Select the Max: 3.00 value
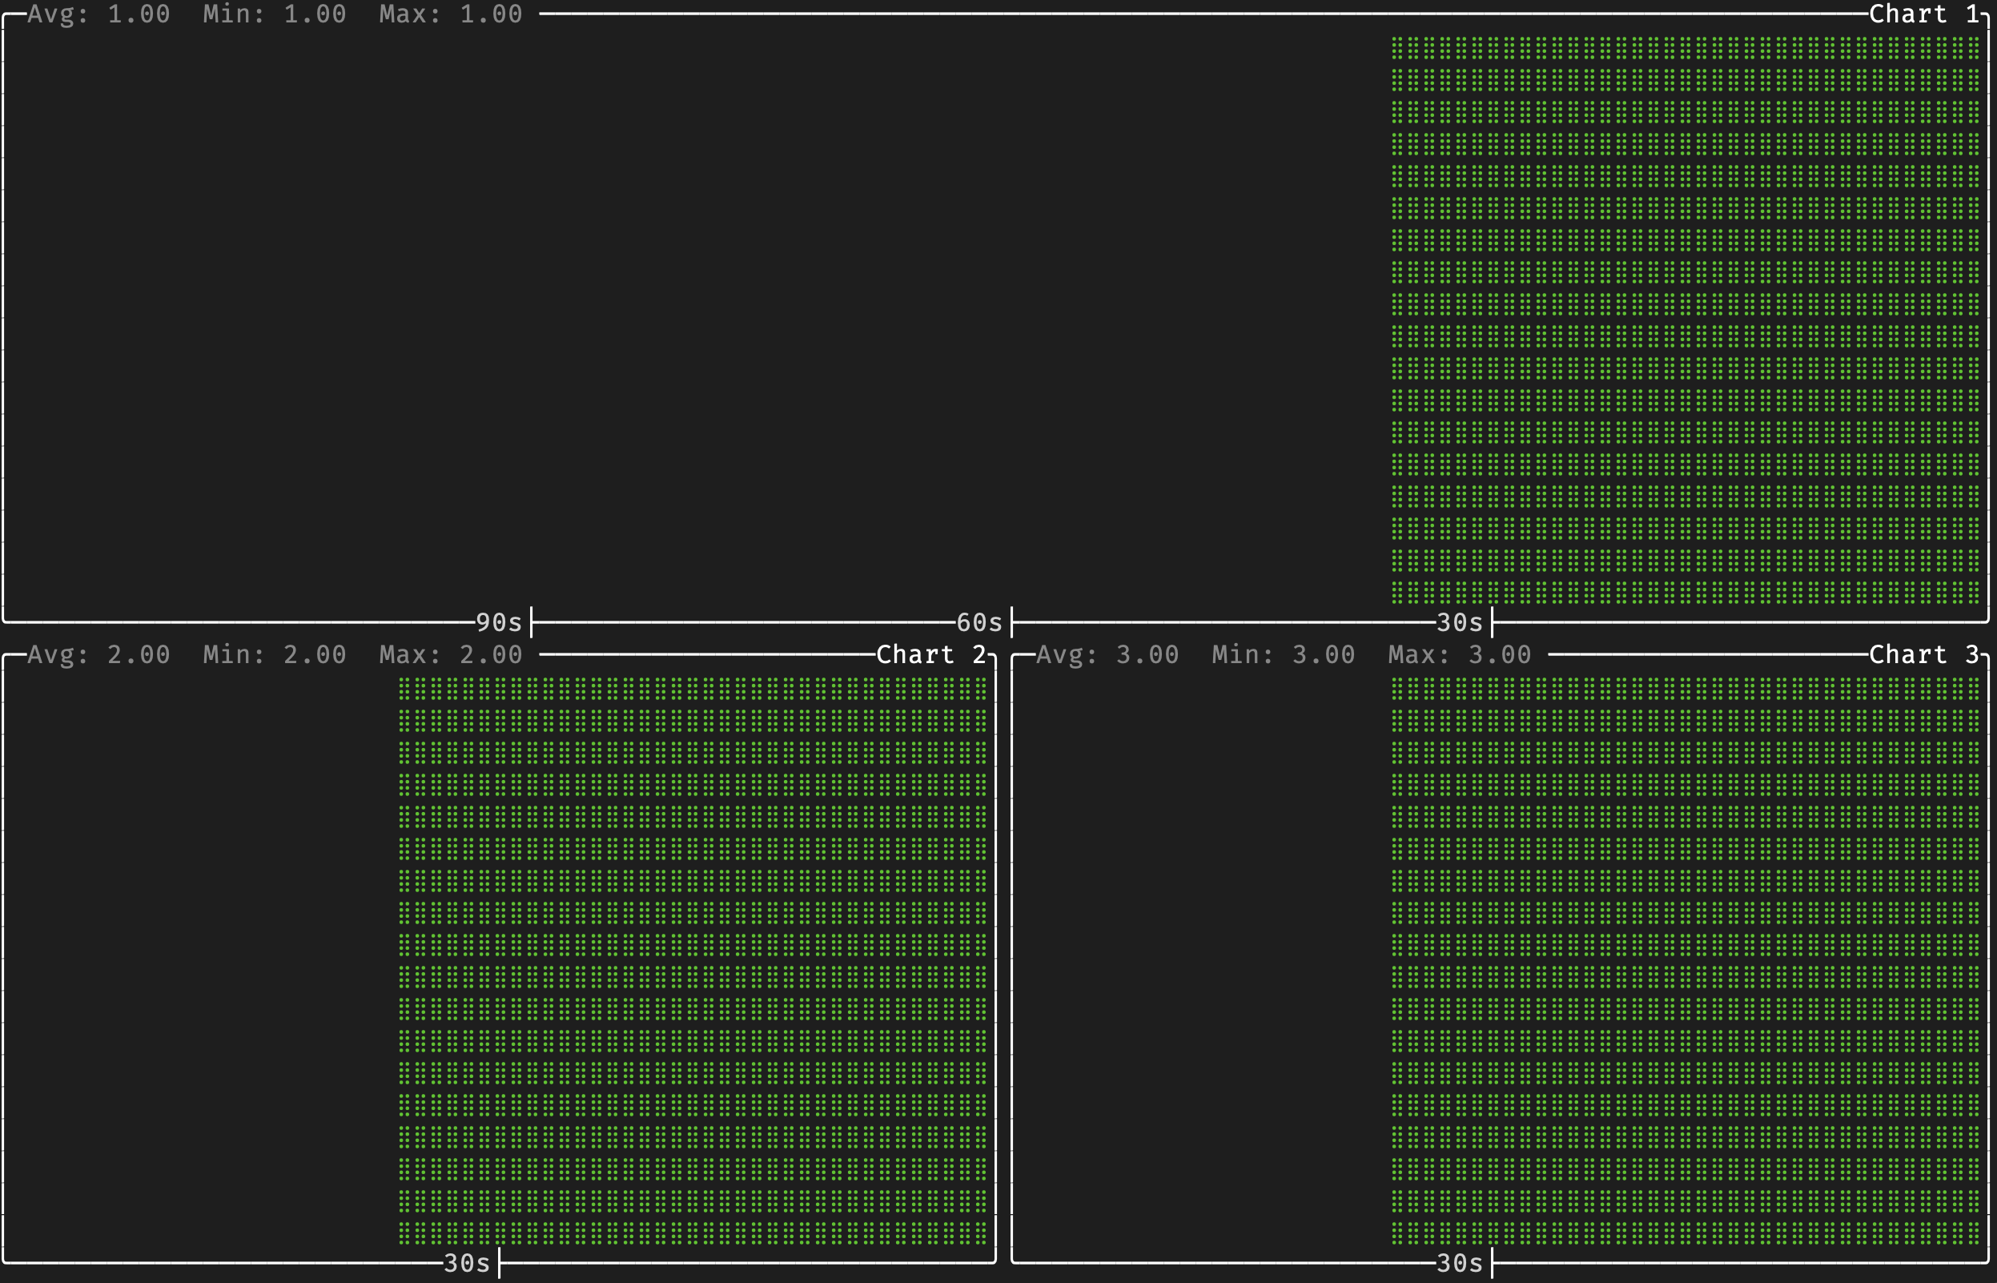Image resolution: width=1997 pixels, height=1283 pixels. click(x=1459, y=655)
